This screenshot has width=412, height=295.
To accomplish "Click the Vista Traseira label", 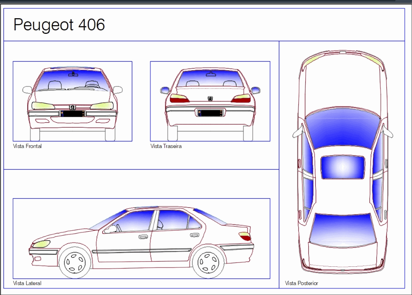I will [166, 146].
